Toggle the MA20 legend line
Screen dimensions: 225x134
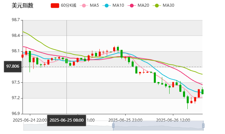coord(138,5)
